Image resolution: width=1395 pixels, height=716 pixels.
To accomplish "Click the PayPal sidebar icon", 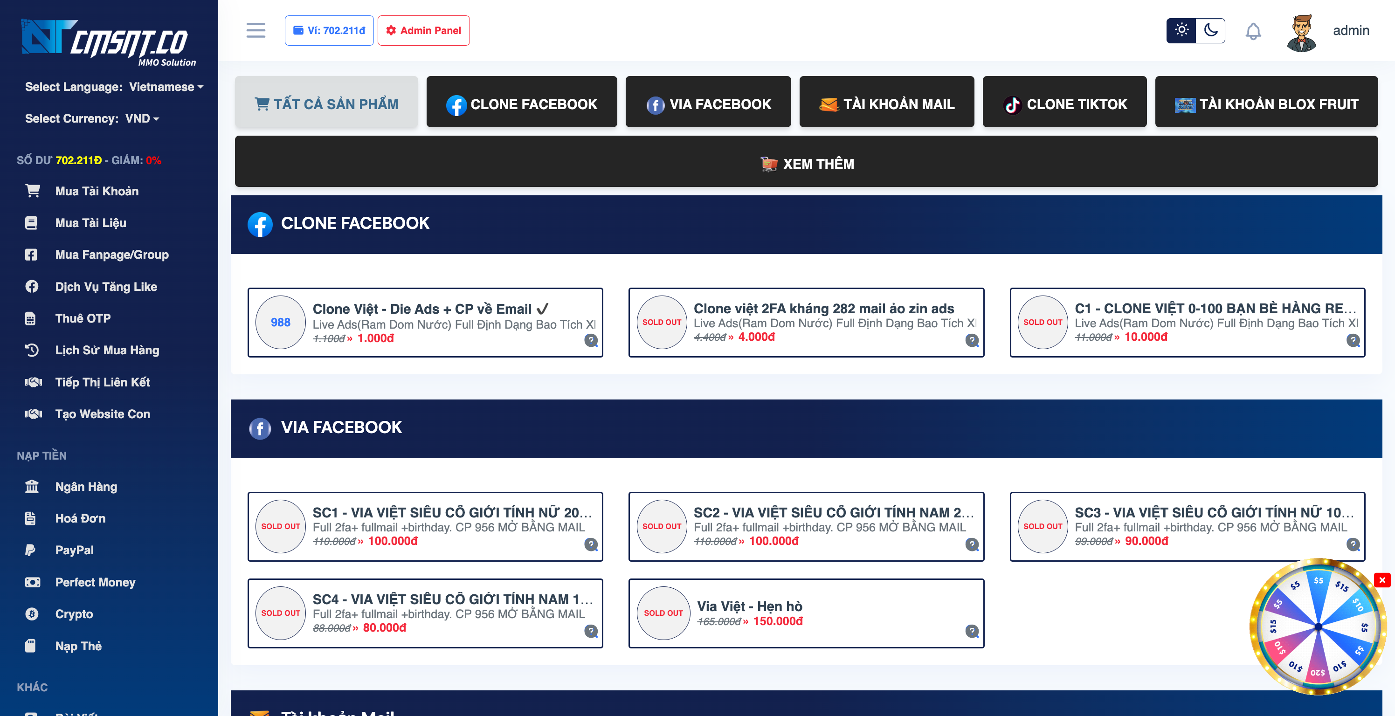I will click(x=30, y=550).
